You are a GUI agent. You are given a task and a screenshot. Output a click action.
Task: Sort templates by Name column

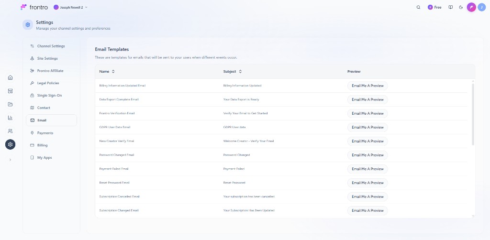[107, 72]
